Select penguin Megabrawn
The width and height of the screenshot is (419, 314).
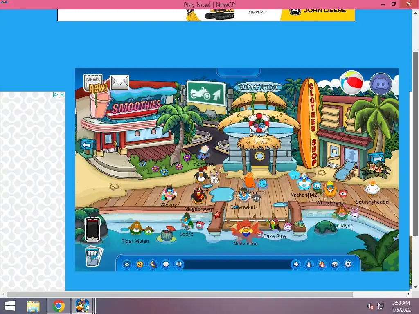coord(198,196)
